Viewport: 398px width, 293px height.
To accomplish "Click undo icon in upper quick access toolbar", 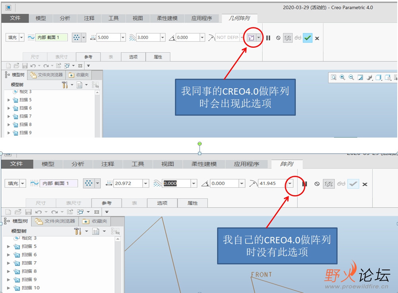I will tap(33, 66).
